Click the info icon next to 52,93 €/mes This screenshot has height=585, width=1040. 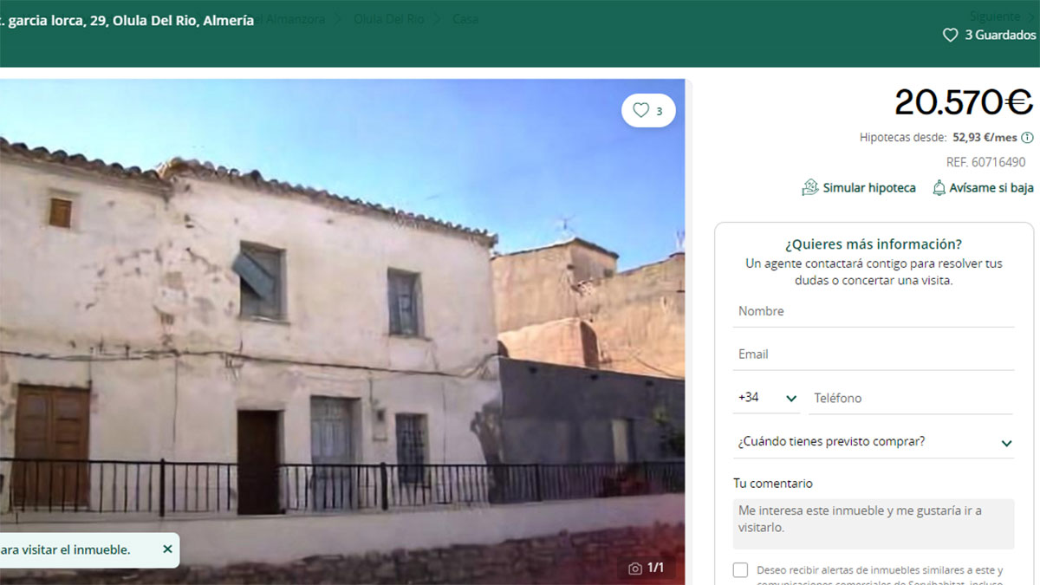[1027, 137]
